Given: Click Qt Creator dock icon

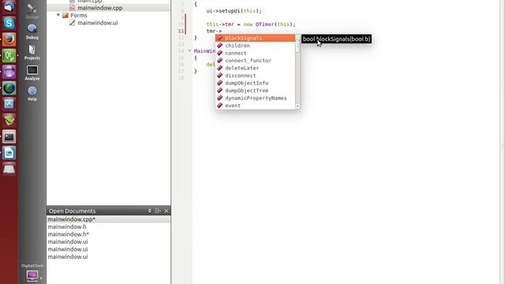Looking at the screenshot, I should coord(9,56).
